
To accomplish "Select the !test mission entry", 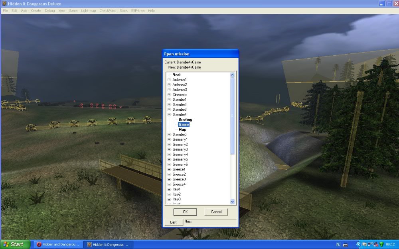I will (x=176, y=75).
